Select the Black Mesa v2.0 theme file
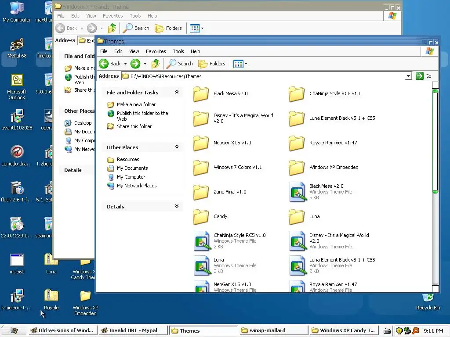 (320, 192)
